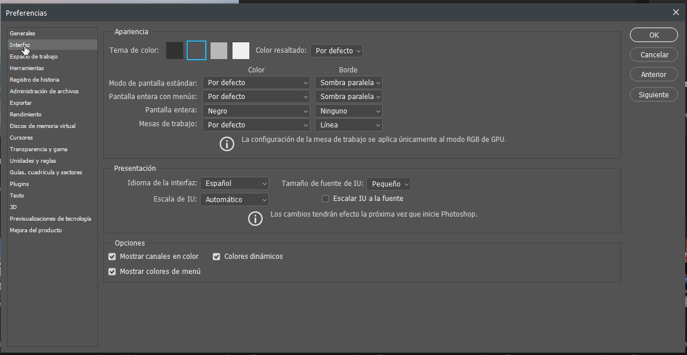Select "Herramientas" in the sidebar
Image resolution: width=687 pixels, height=355 pixels.
[26, 68]
